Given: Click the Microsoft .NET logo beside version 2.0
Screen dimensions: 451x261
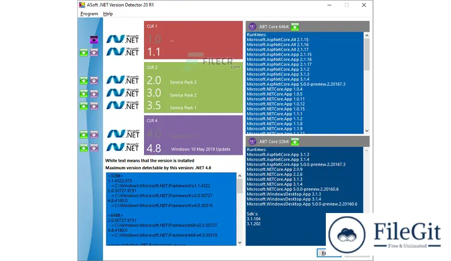Looking at the screenshot, I should tap(122, 80).
